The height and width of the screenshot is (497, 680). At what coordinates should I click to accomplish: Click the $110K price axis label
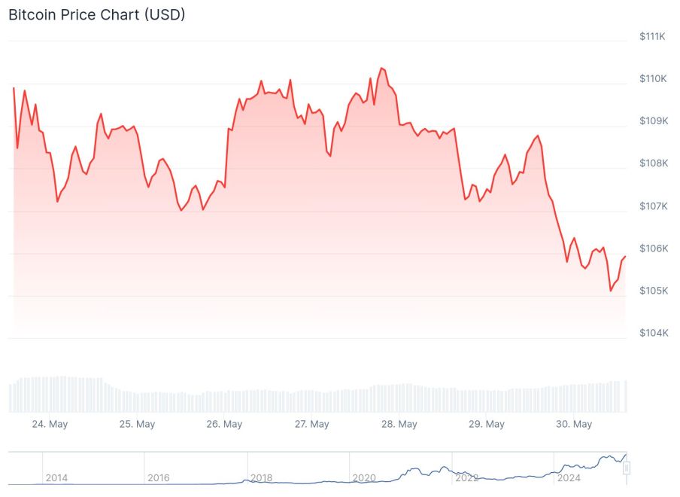tap(652, 78)
